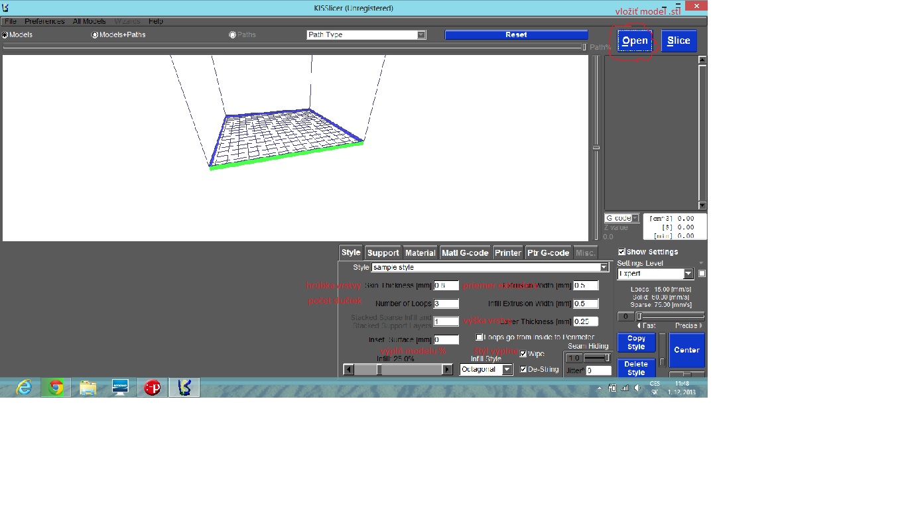906x509 pixels.
Task: Enable Loops go from Inside to Perimeter
Action: [480, 337]
